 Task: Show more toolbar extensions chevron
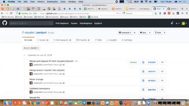(183, 13)
